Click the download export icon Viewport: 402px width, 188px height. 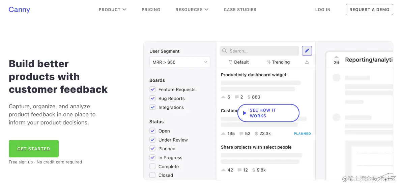tap(307, 62)
